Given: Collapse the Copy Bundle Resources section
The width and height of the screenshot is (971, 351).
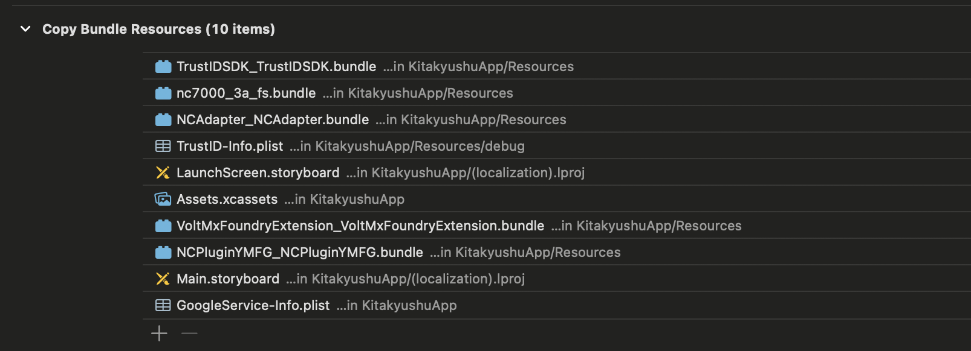Looking at the screenshot, I should click(24, 28).
